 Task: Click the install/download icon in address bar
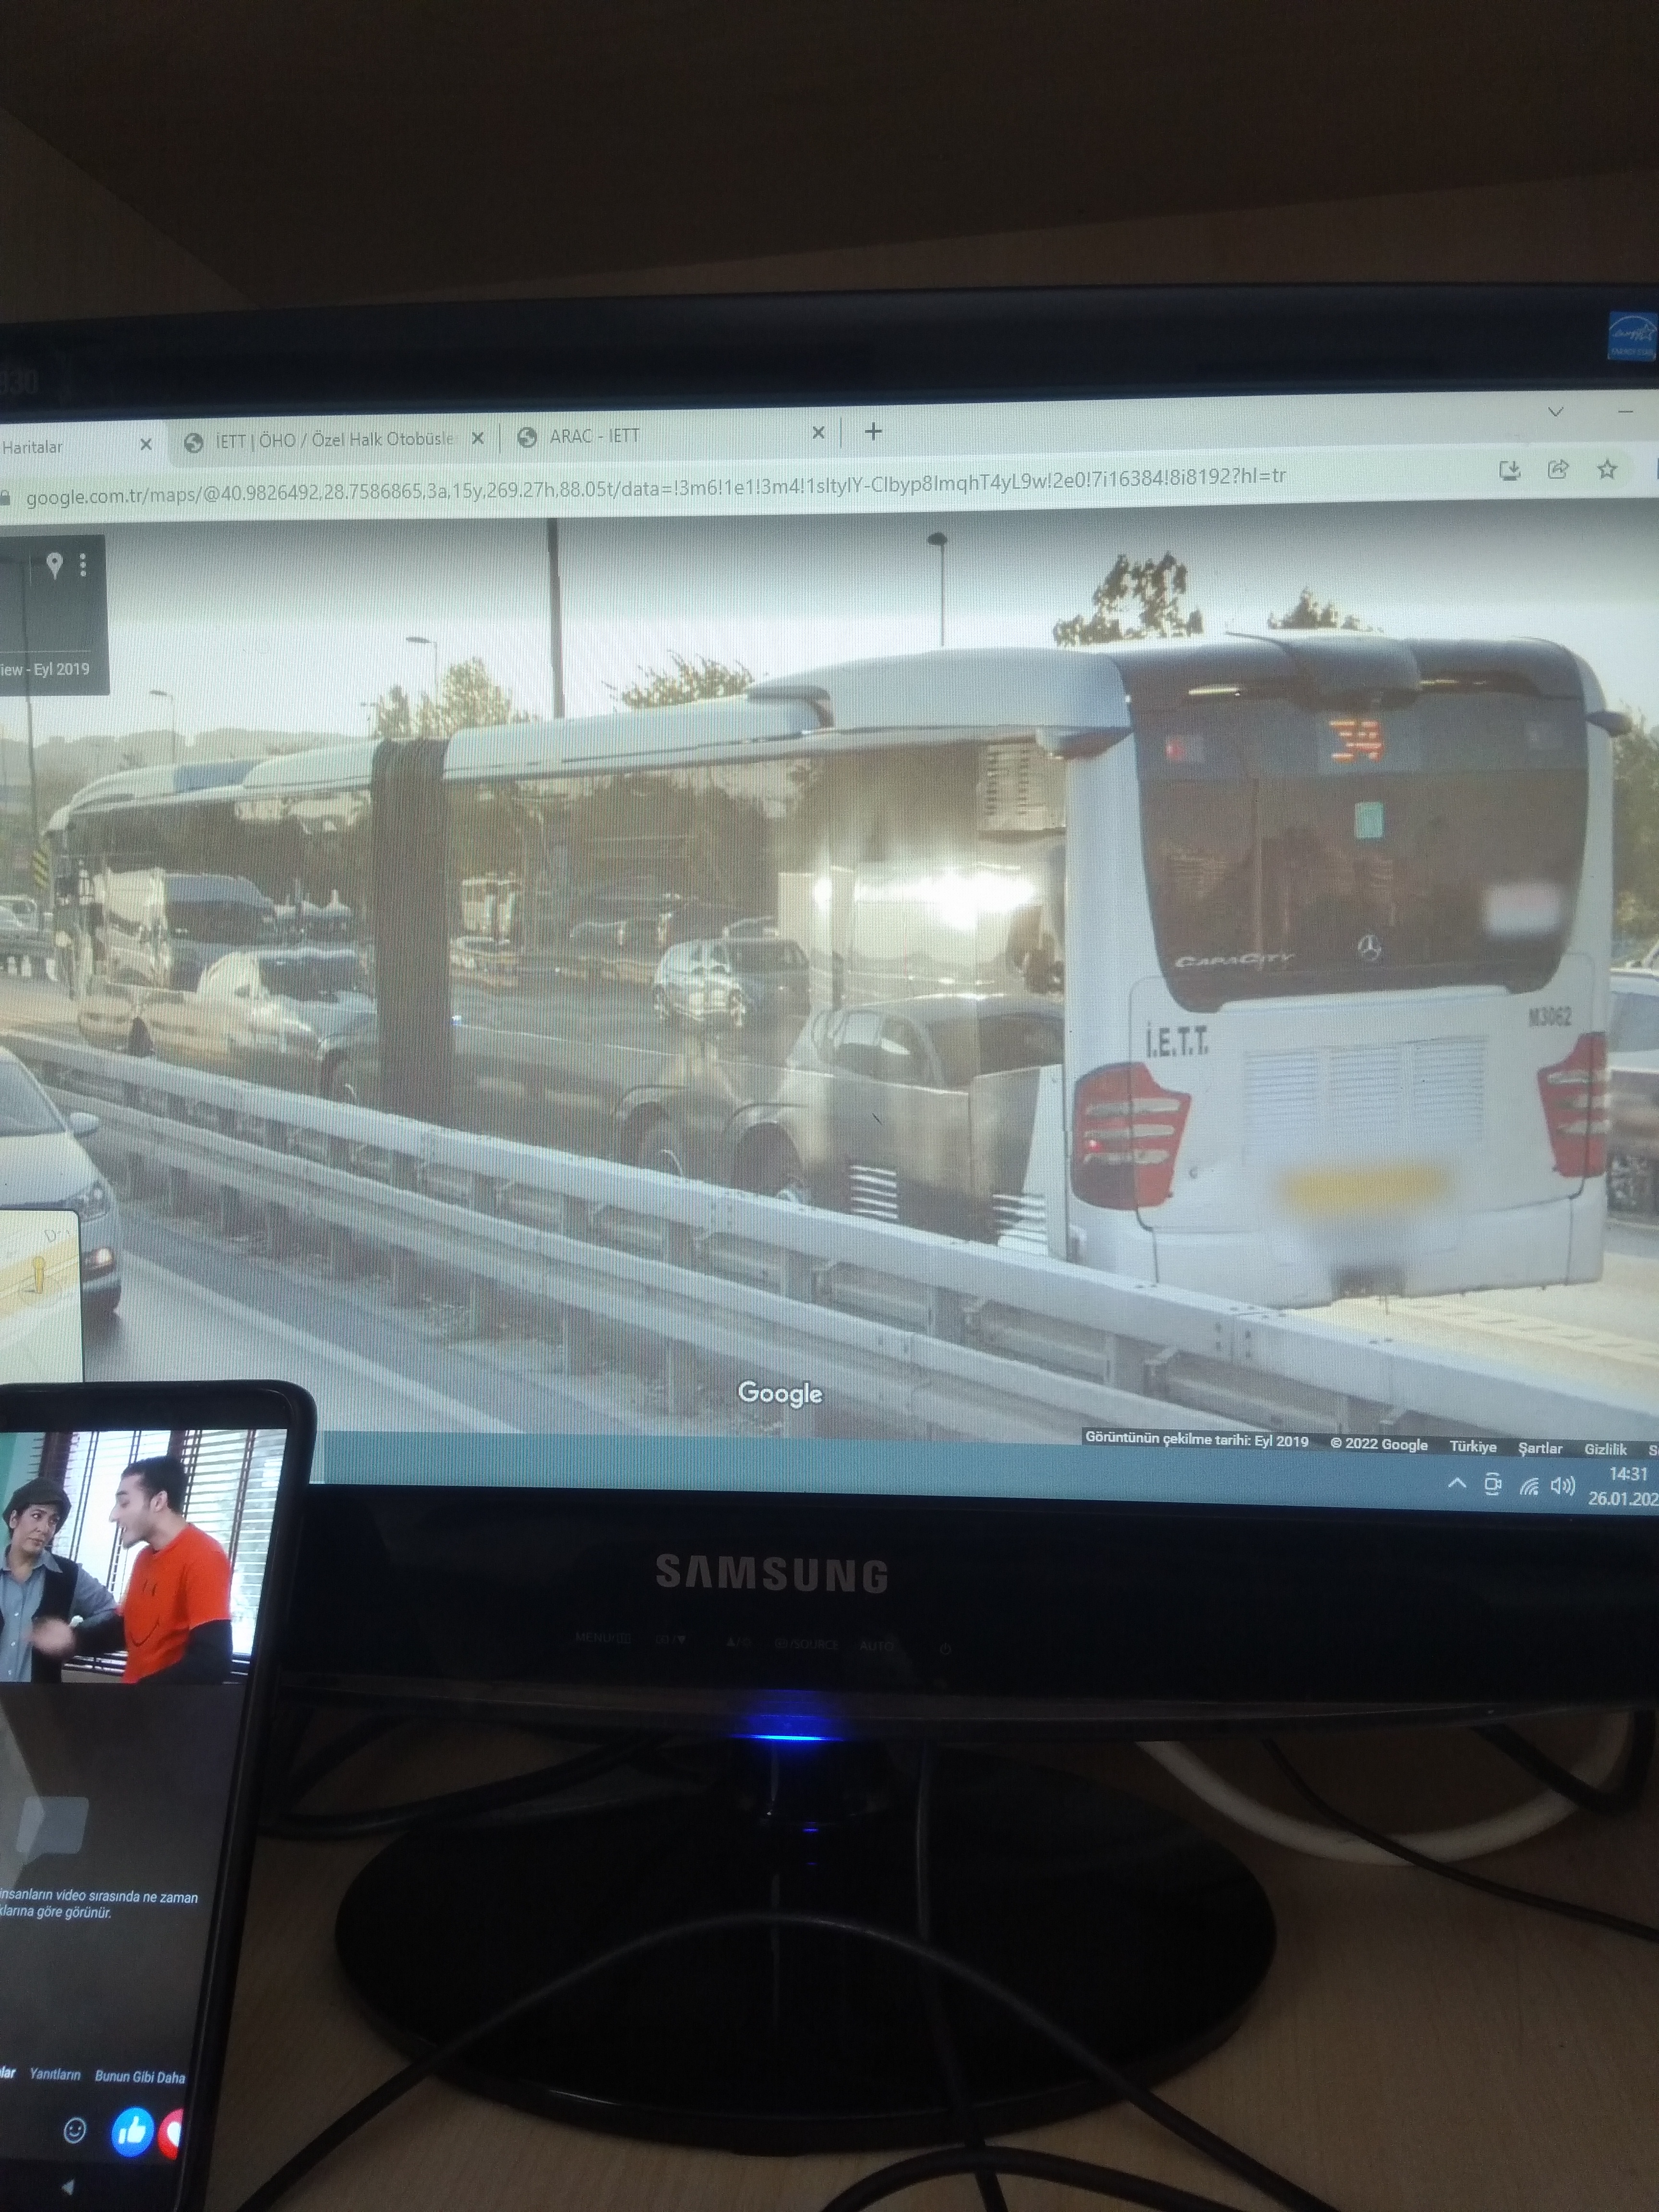click(x=1509, y=470)
